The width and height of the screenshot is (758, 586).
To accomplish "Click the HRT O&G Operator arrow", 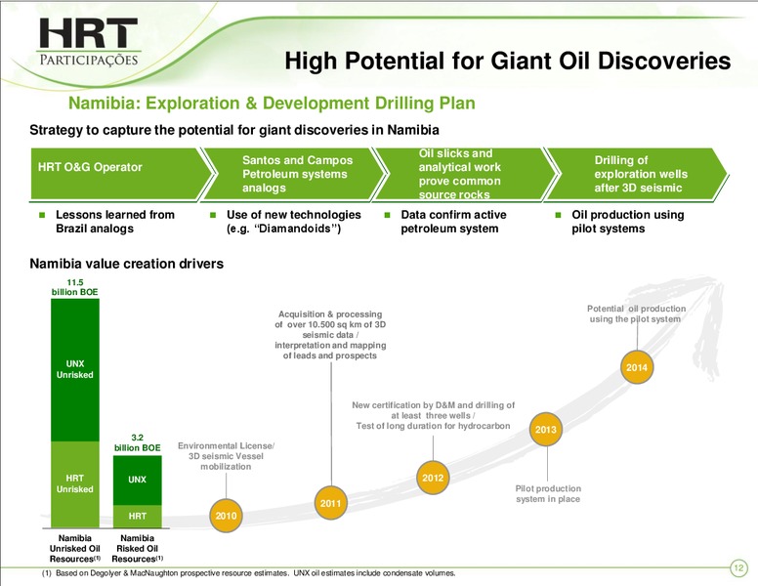I will tap(121, 174).
